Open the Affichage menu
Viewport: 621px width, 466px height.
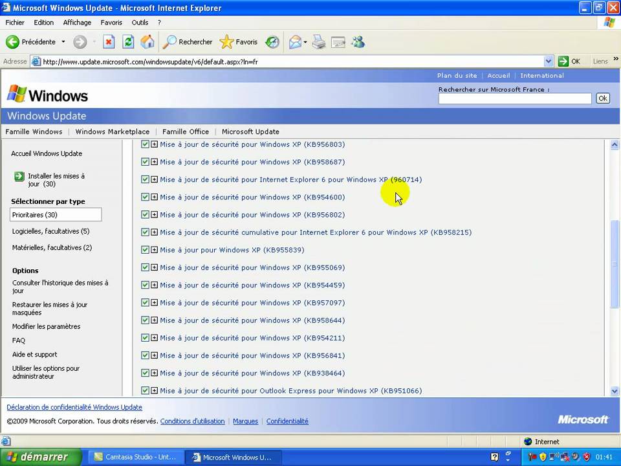tap(77, 23)
